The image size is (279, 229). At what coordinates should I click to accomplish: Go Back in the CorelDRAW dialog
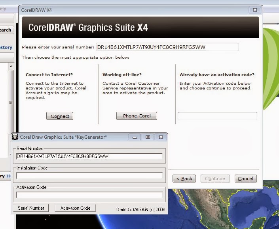(x=184, y=179)
